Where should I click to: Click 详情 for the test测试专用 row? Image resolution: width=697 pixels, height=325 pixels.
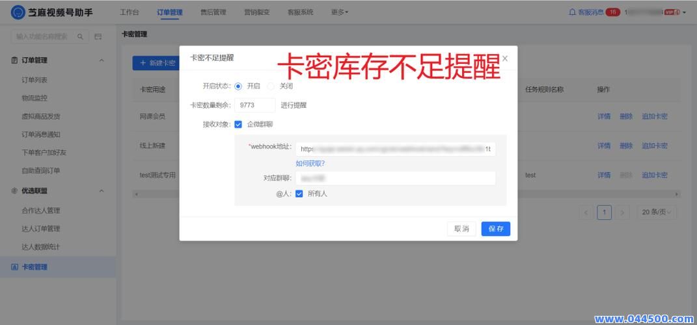click(x=604, y=175)
